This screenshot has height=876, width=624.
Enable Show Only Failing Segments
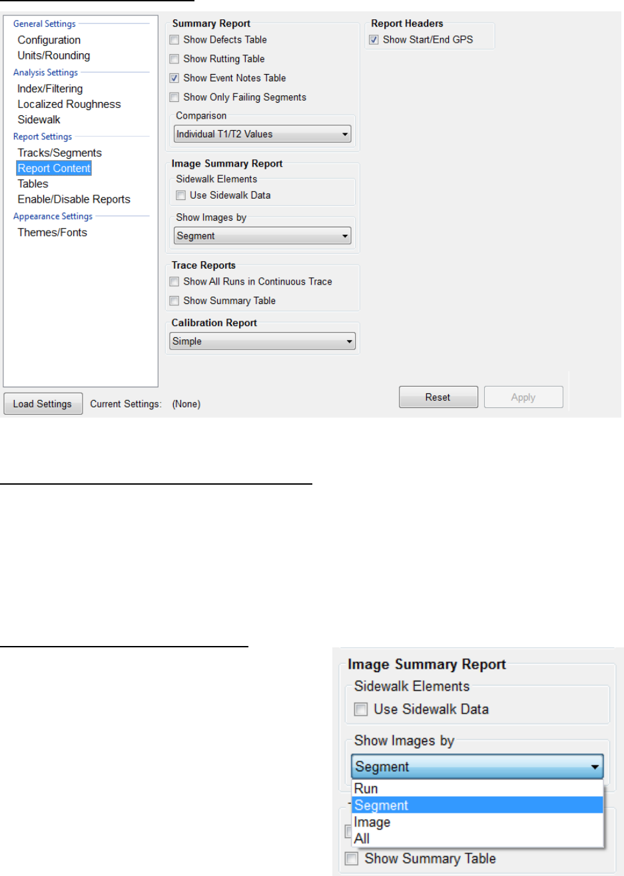click(174, 97)
